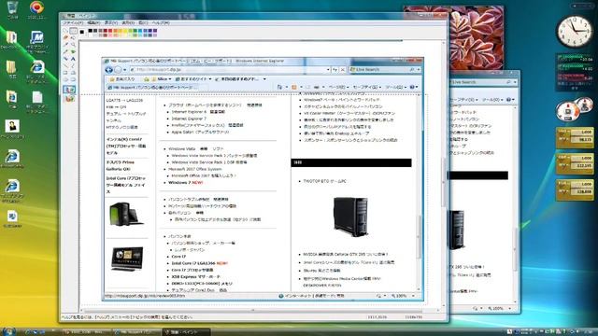Enable transparent selection option in Paint toolbox
This screenshot has width=598, height=336.
click(69, 99)
